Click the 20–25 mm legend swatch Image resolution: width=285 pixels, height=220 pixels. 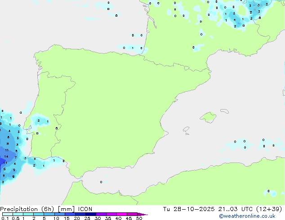click(x=80, y=214)
